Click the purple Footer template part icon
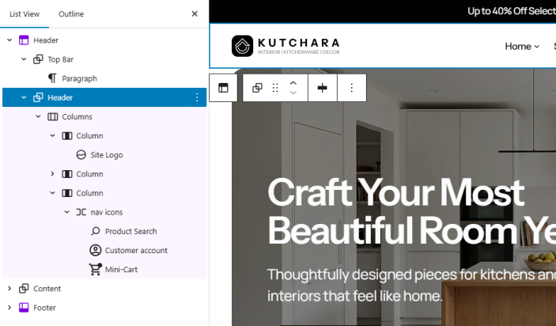 24,308
